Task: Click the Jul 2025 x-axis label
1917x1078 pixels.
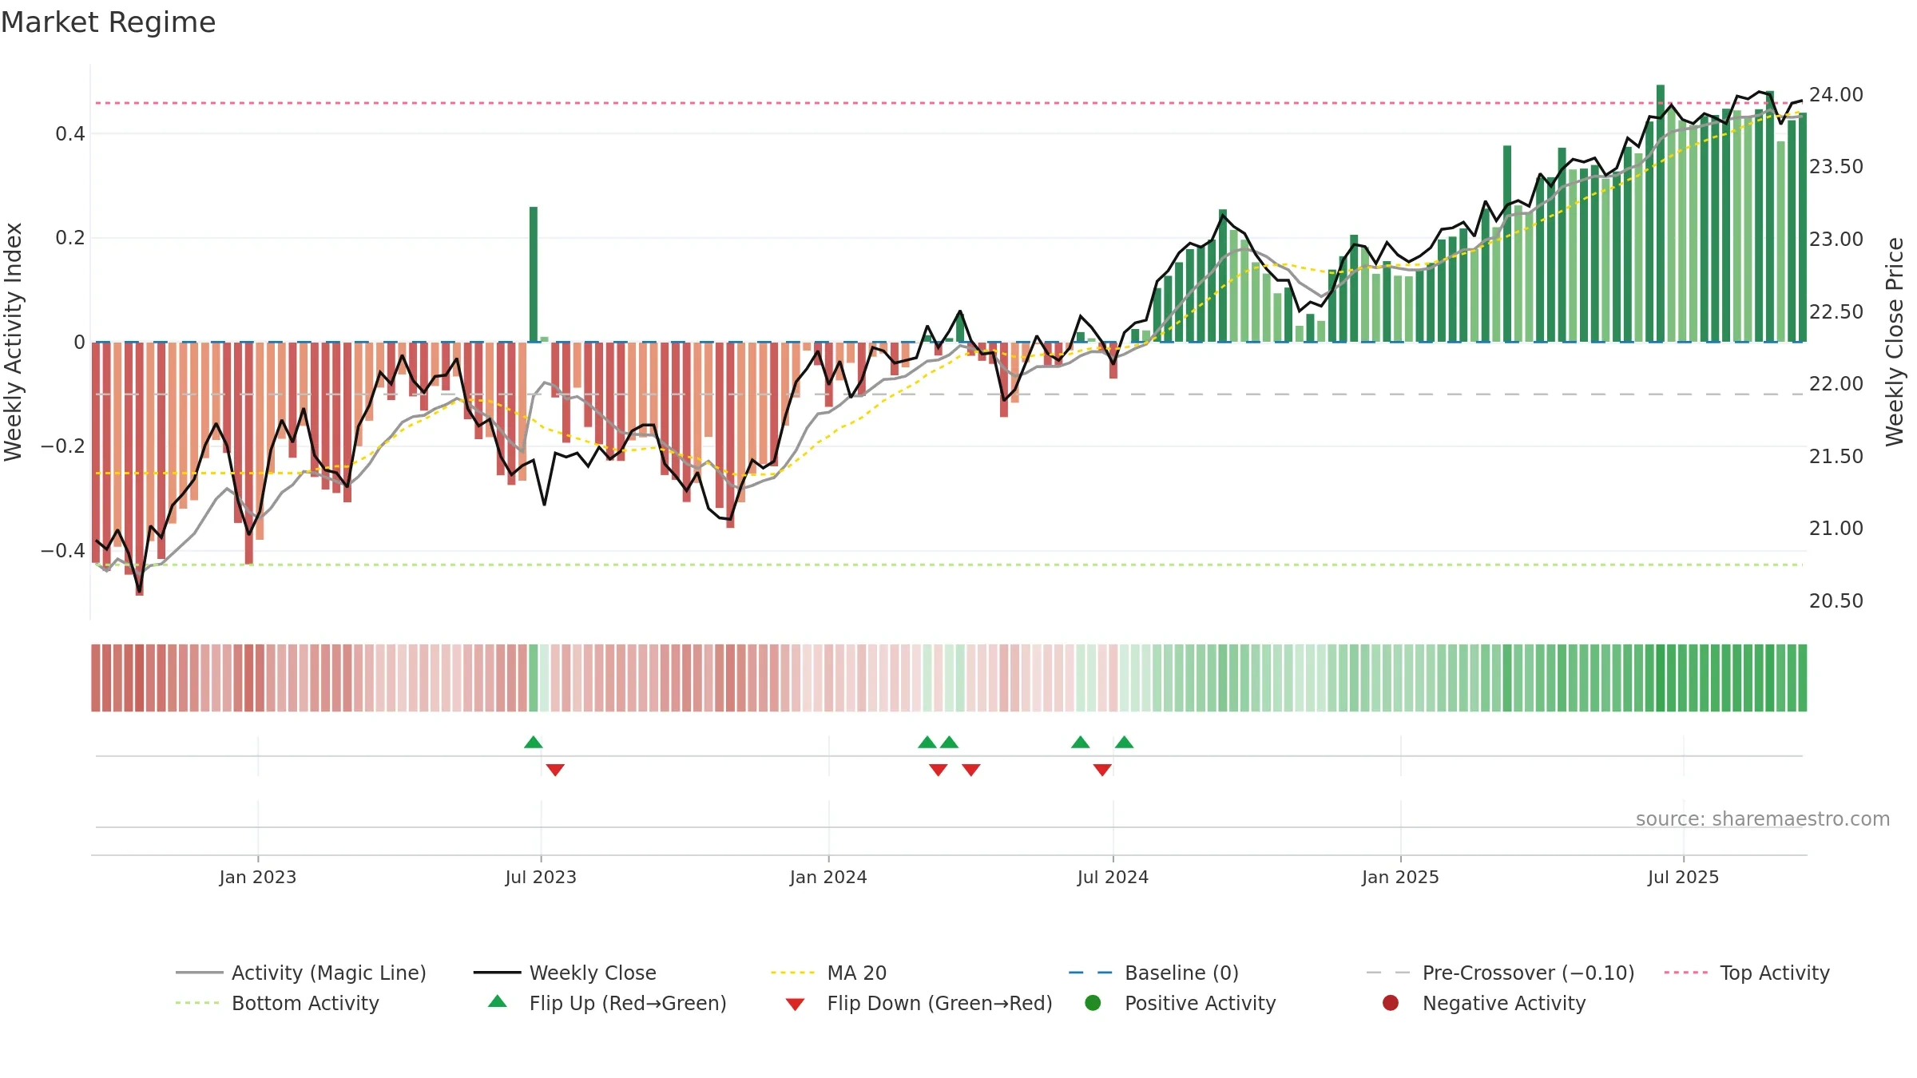Action: coord(1683,877)
